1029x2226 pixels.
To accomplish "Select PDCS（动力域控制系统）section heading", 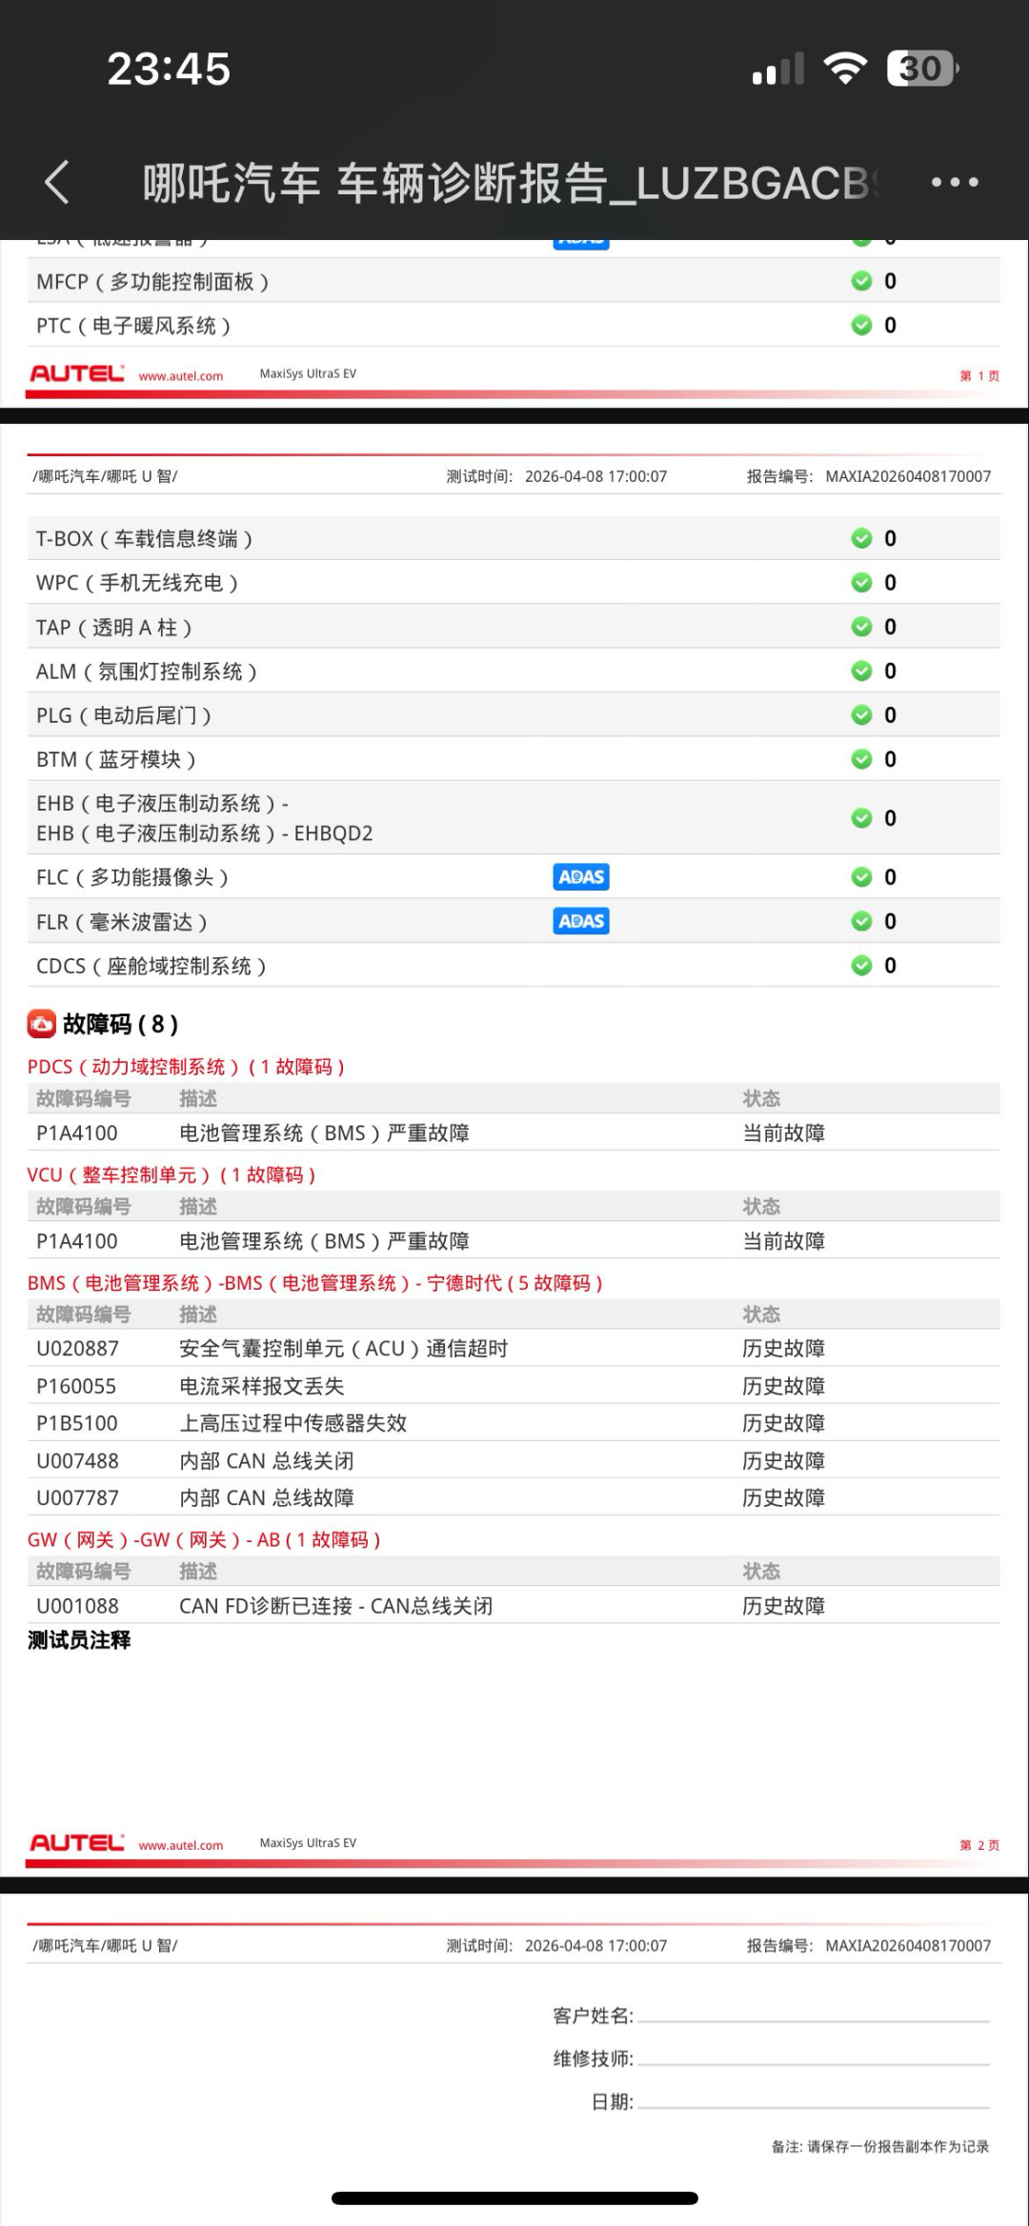I will [x=186, y=1067].
